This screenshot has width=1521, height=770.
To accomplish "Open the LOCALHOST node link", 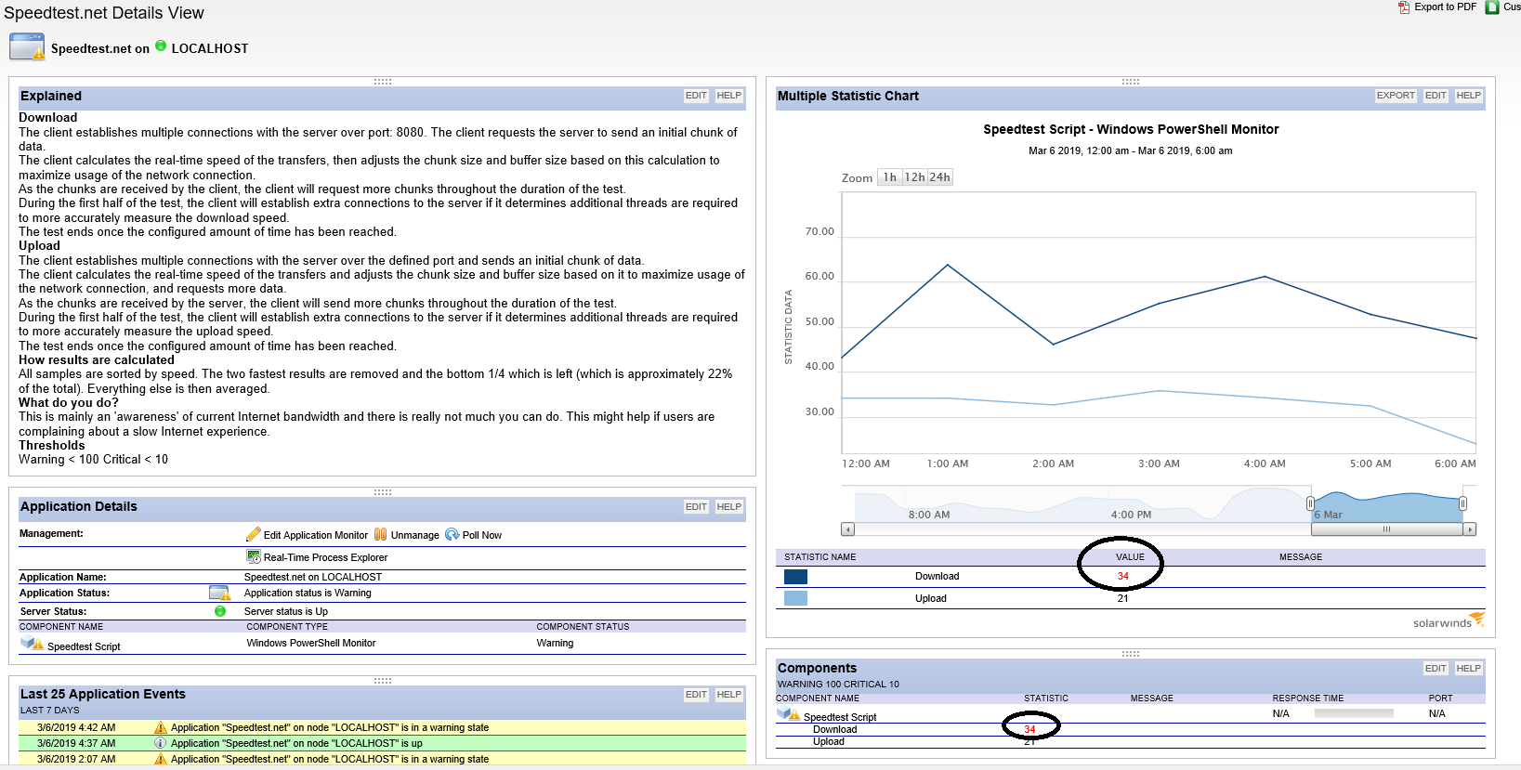I will click(210, 48).
